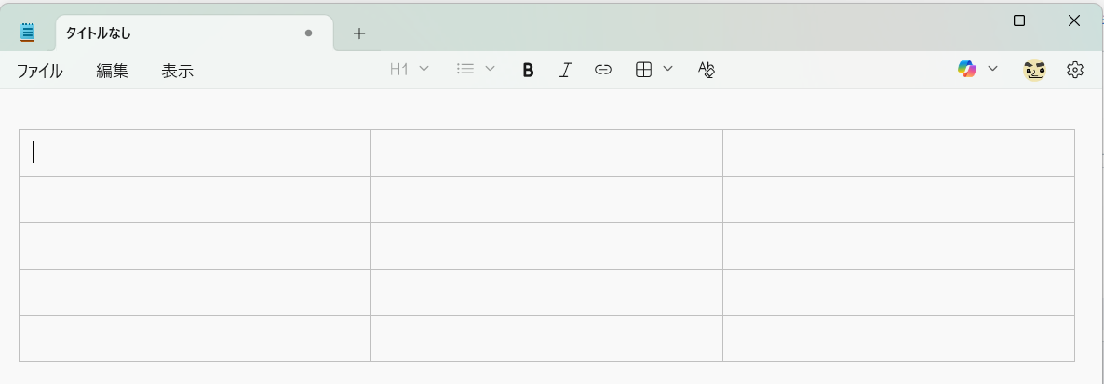Viewport: 1104px width, 384px height.
Task: Add a new tab
Action: point(359,33)
